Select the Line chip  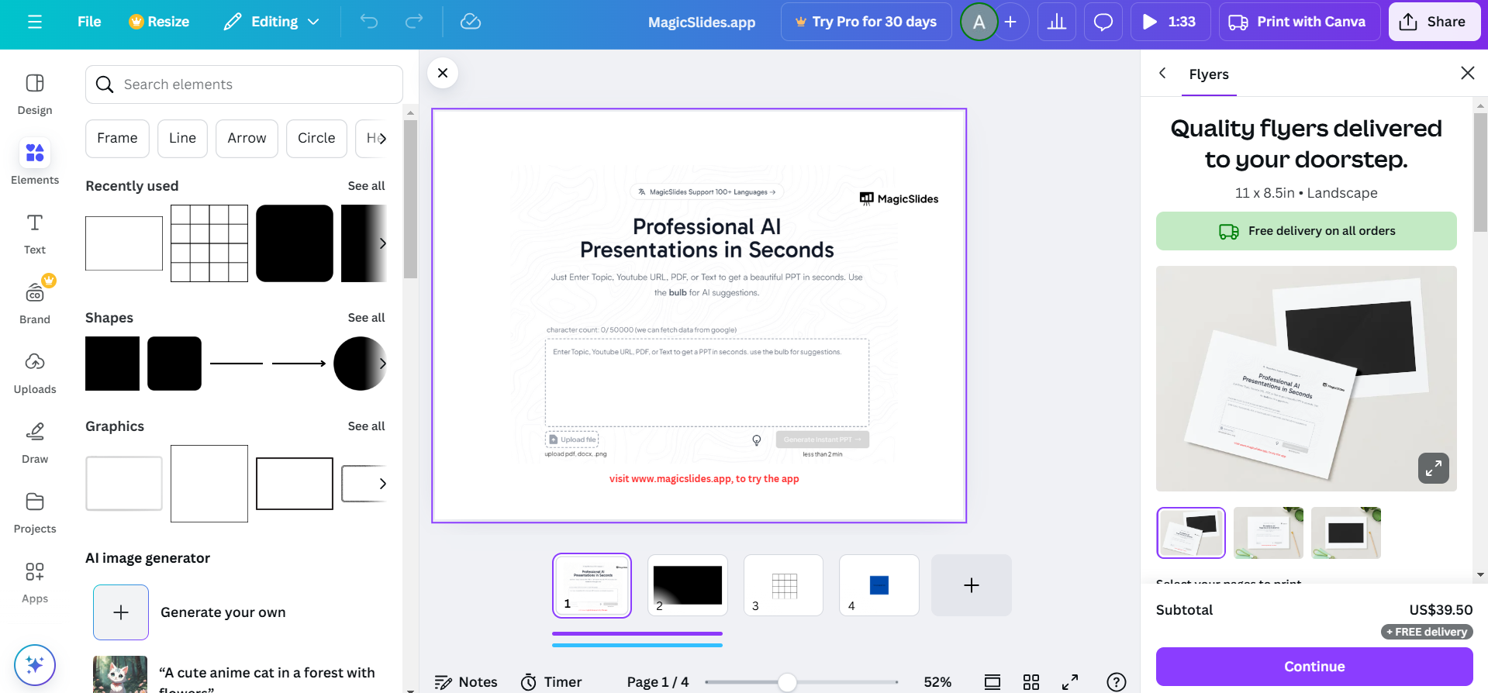(182, 138)
